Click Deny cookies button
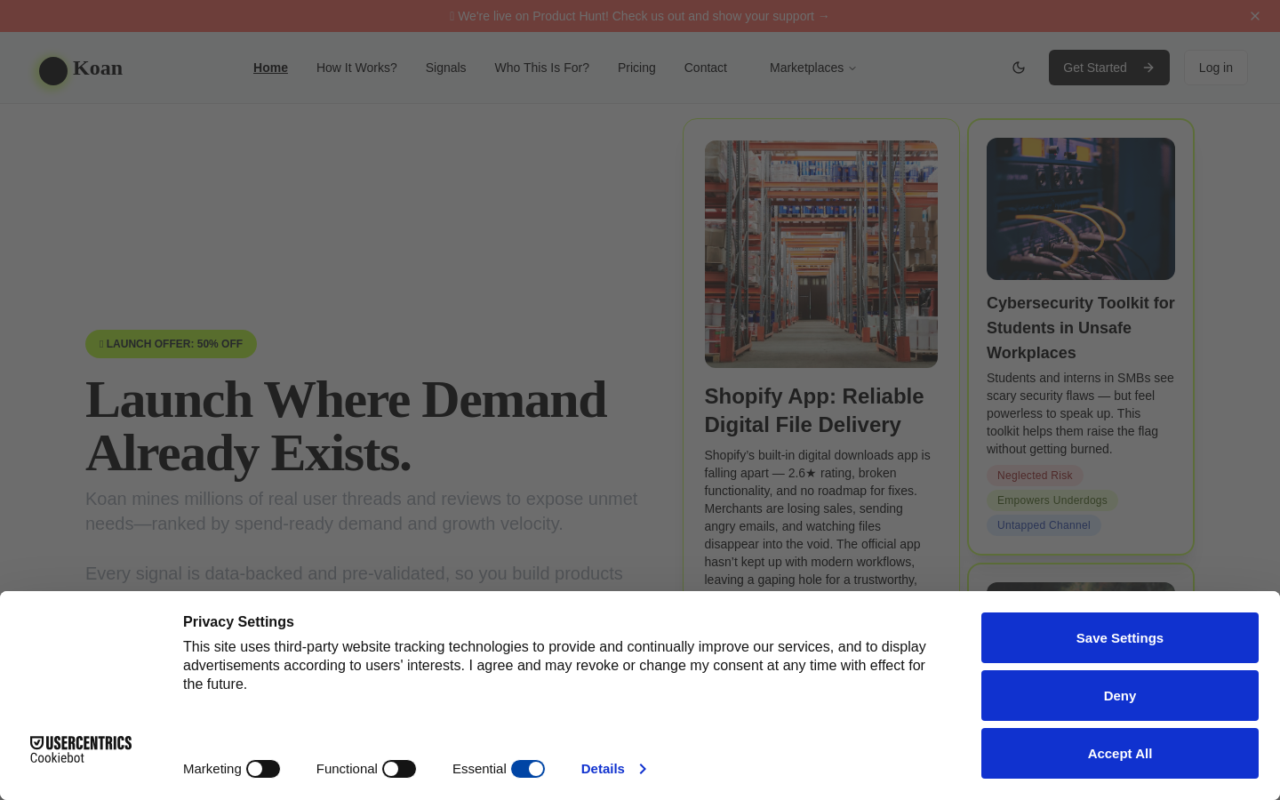The height and width of the screenshot is (800, 1280). 1120,695
